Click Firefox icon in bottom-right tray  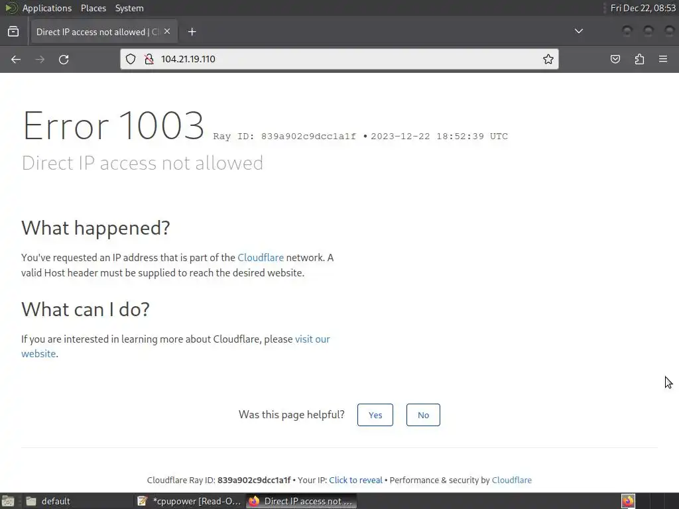628,501
